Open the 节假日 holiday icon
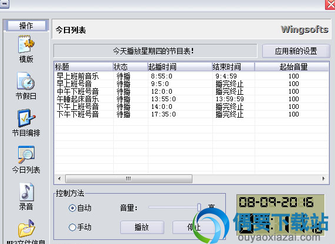Image resolution: width=335 pixels, height=244 pixels. pyautogui.click(x=26, y=81)
